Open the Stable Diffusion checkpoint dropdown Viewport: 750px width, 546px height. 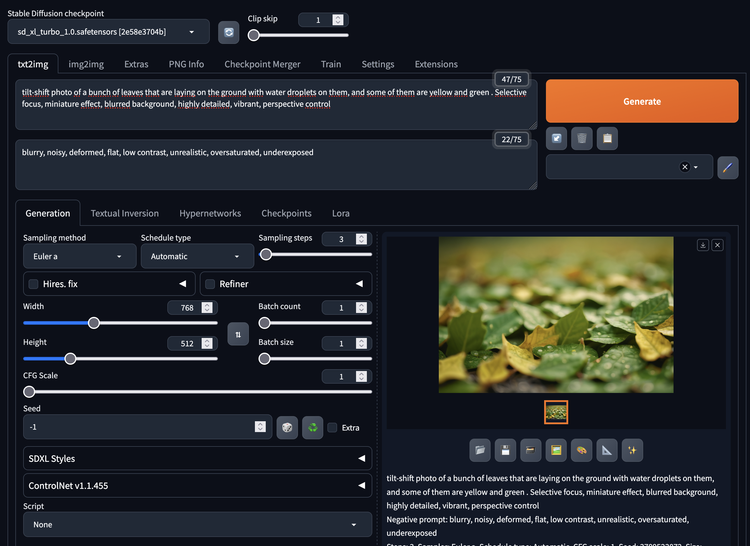(x=108, y=32)
